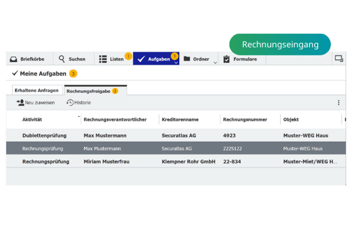The width and height of the screenshot is (352, 237).
Task: Click the window layout icon at toolbar end
Action: (339, 59)
